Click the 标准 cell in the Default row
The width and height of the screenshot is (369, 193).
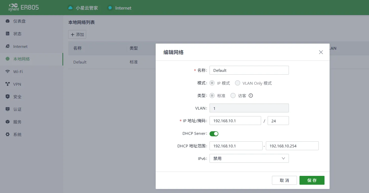point(134,62)
